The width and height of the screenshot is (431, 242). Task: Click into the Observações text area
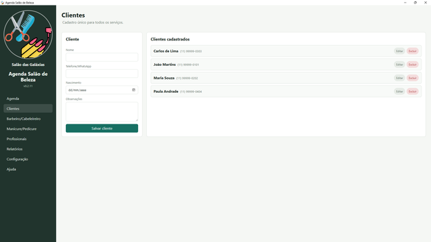[x=102, y=112]
